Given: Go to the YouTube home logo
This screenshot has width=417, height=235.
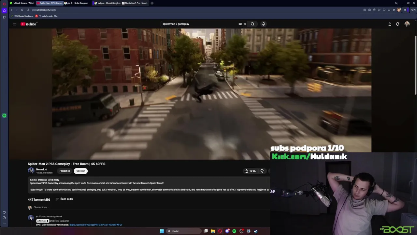Looking at the screenshot, I should pos(28,24).
